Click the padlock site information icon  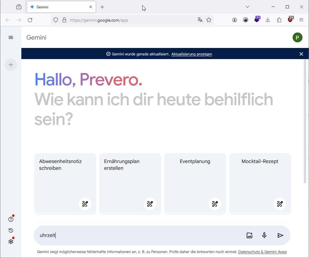tap(64, 20)
